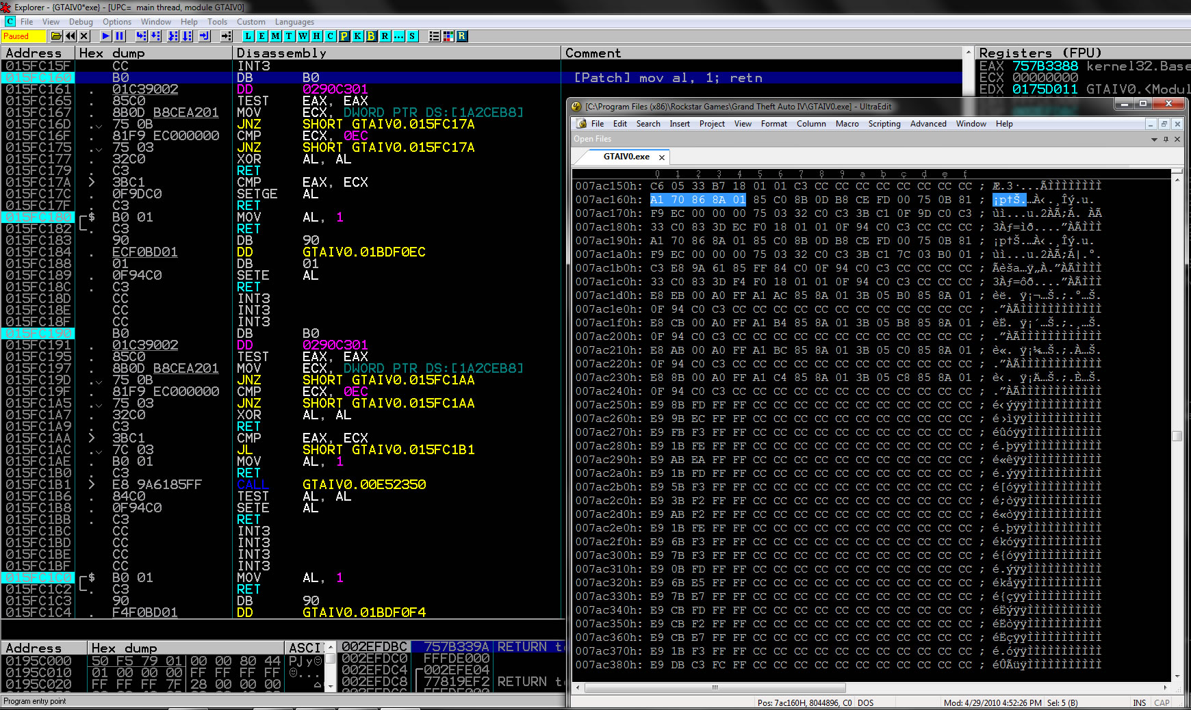This screenshot has height=710, width=1191.
Task: Toggle INS insert mode in status bar
Action: point(1140,702)
